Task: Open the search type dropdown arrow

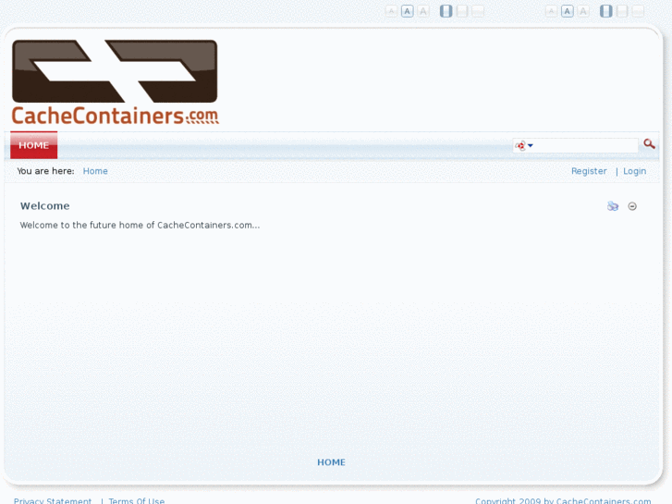Action: coord(531,145)
